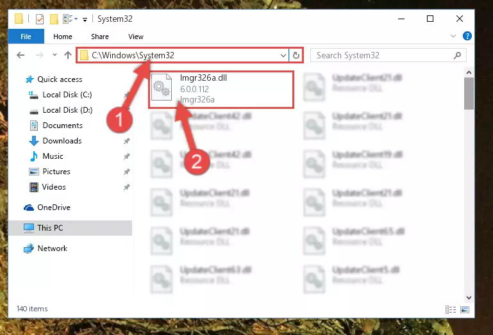The height and width of the screenshot is (335, 493).
Task: Click the Search System32 field
Action: point(388,56)
